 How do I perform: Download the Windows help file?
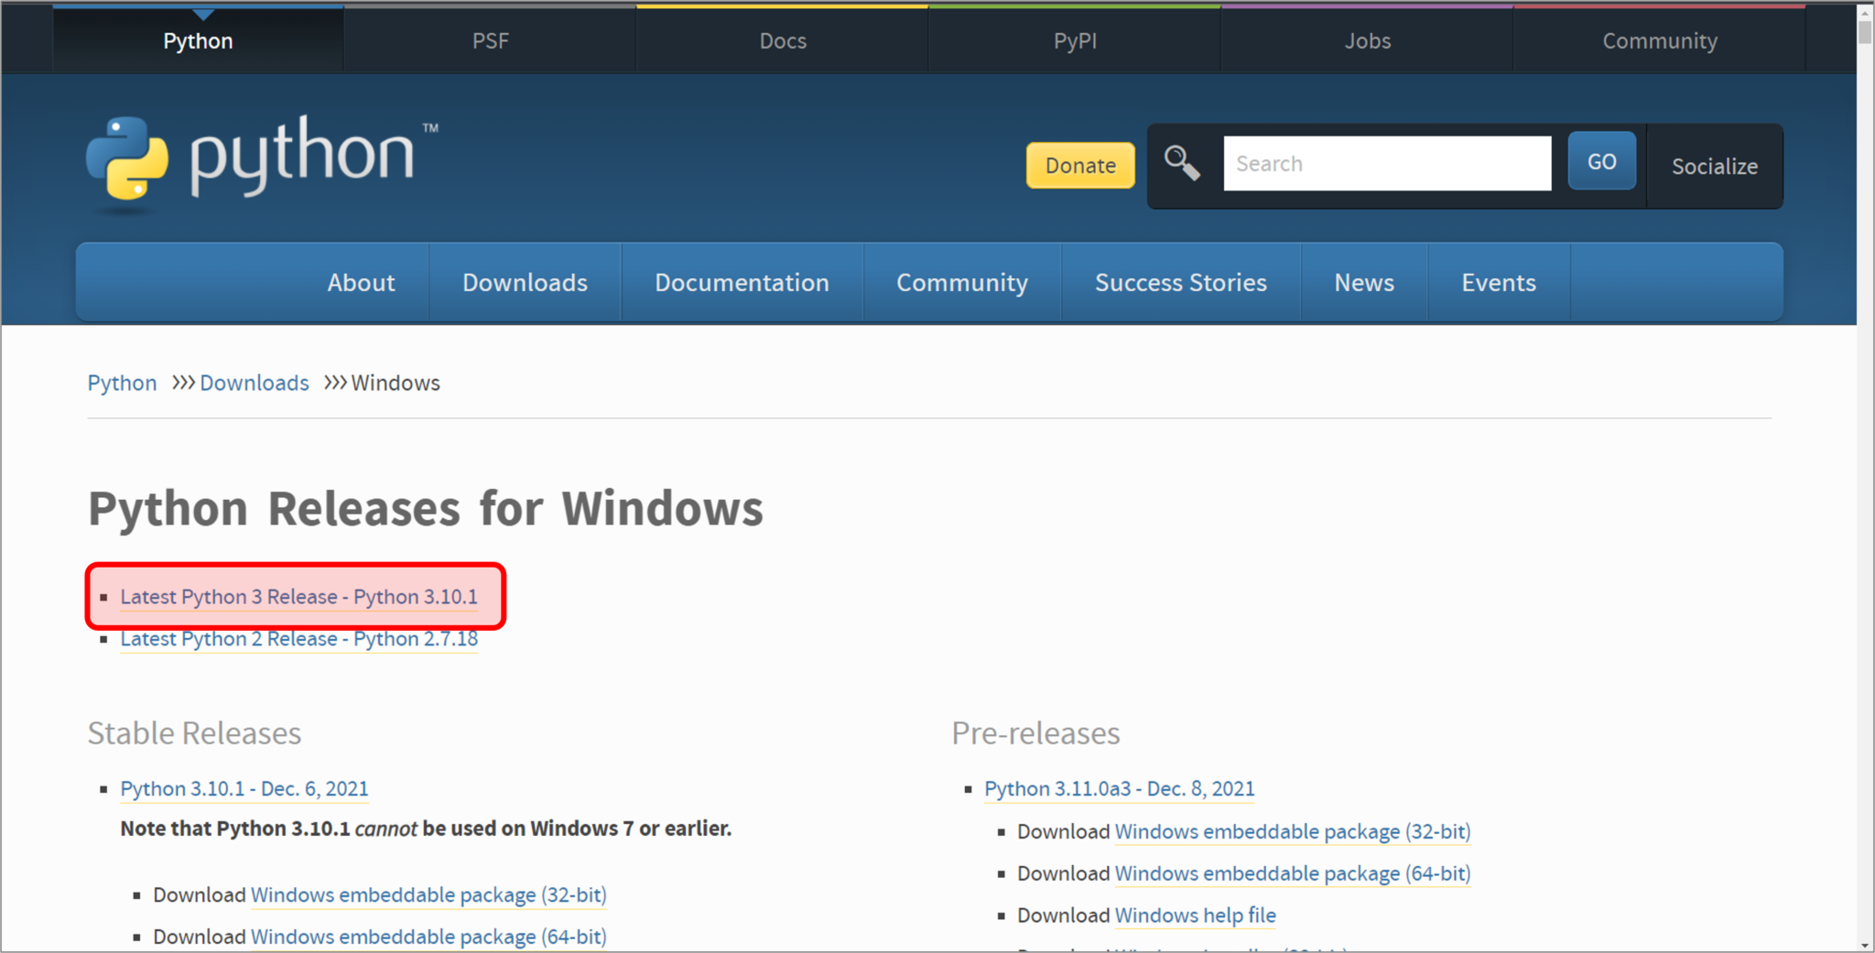click(x=1195, y=915)
